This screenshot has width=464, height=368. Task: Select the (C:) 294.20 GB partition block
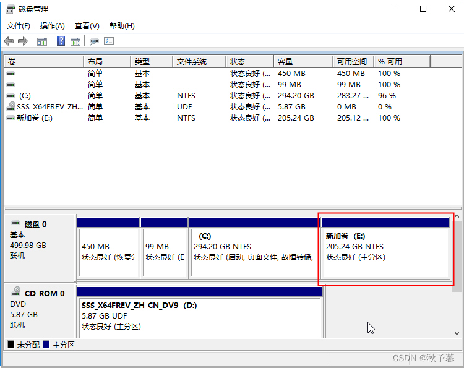254,248
